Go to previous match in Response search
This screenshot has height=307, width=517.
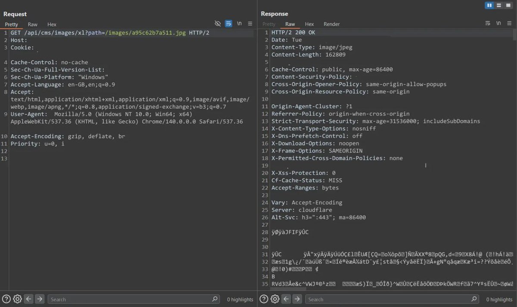pos(286,299)
